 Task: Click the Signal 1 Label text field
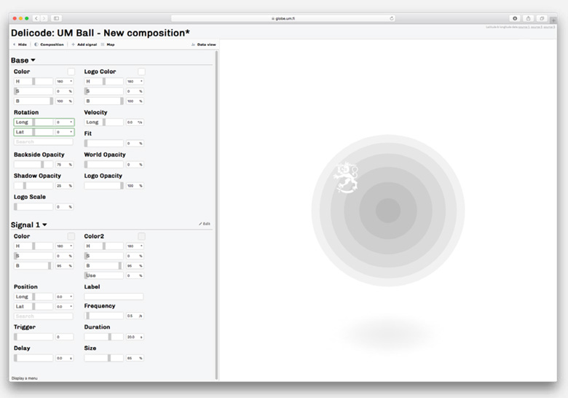[114, 297]
